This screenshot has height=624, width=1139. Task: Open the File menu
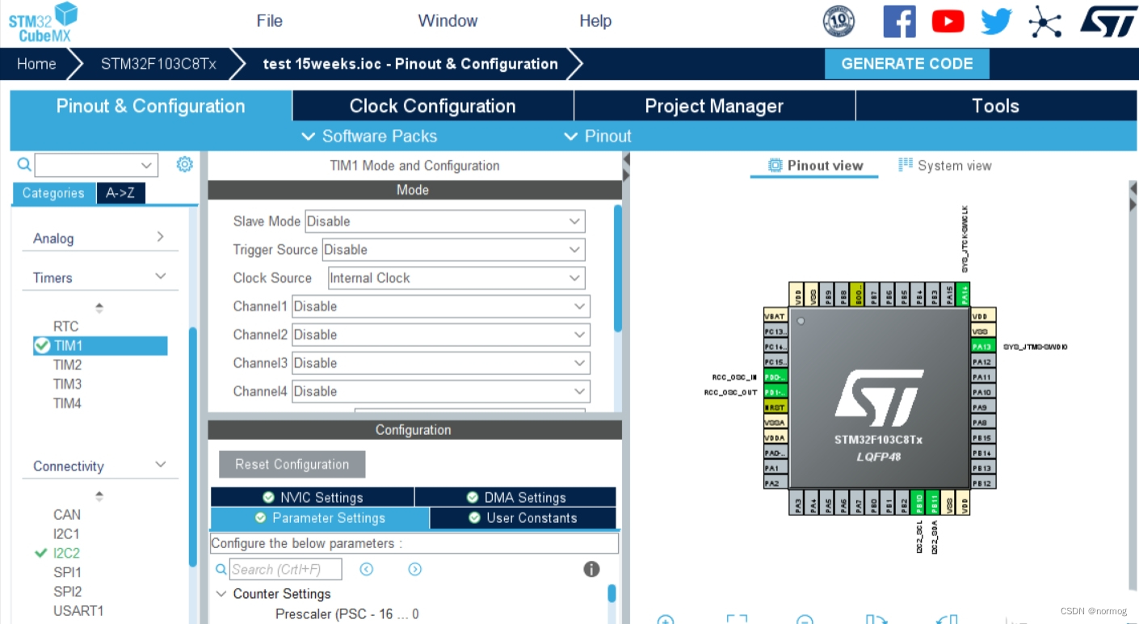point(270,21)
